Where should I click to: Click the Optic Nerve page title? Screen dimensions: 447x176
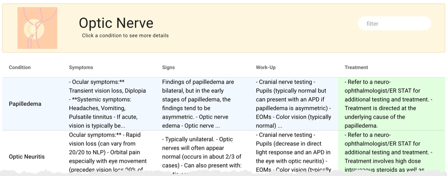click(116, 23)
